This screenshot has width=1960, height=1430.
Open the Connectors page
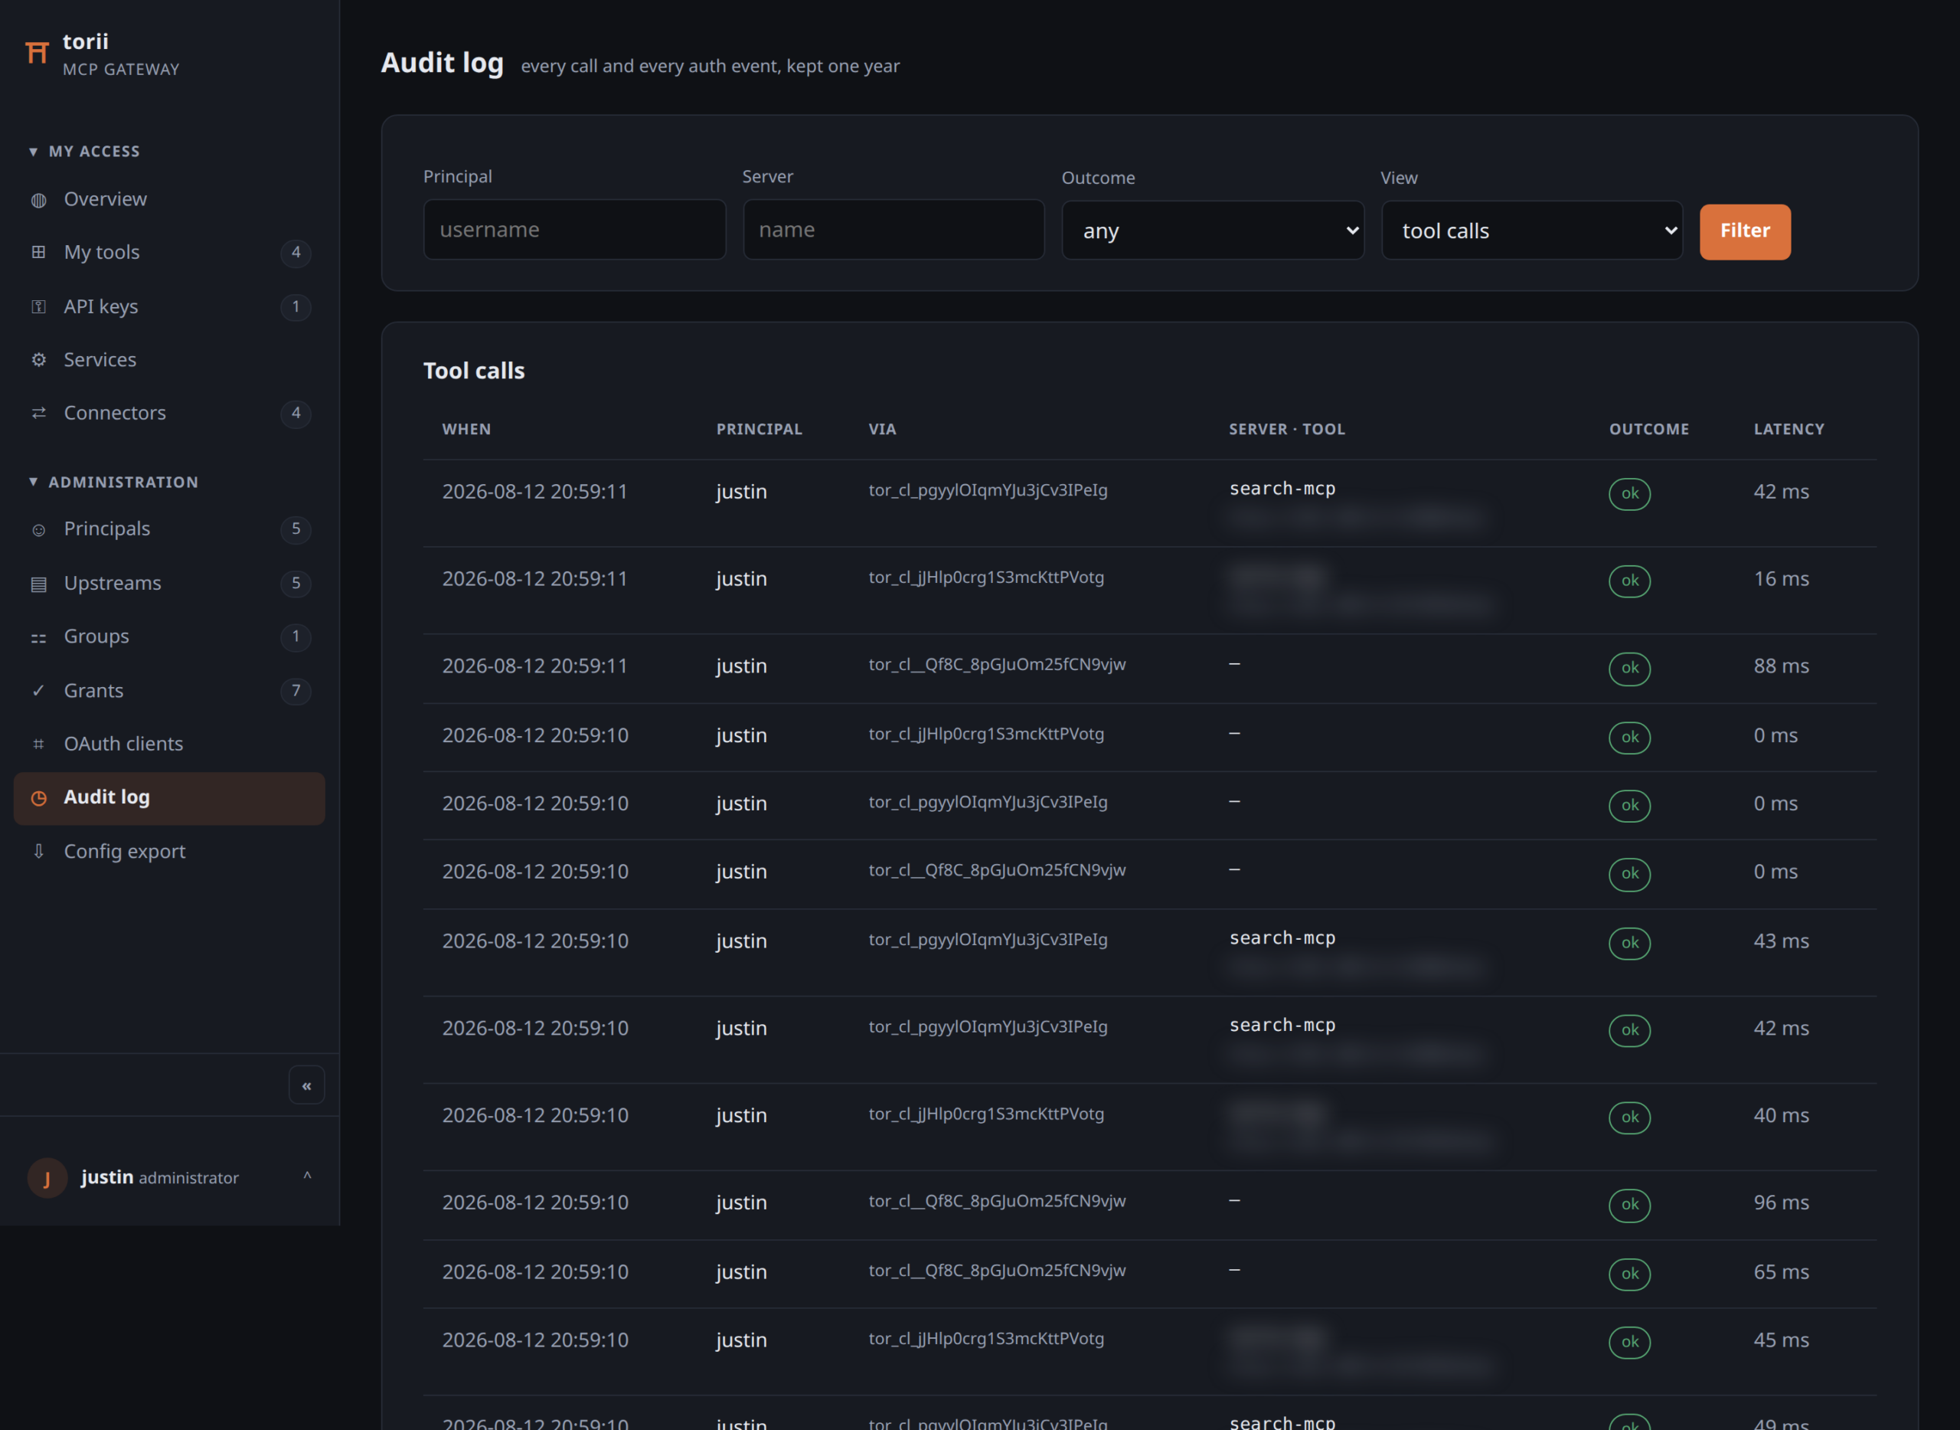(170, 413)
